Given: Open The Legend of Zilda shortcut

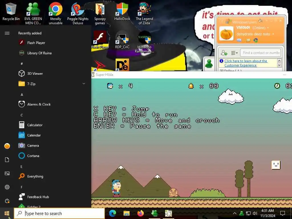Looking at the screenshot, I should click(x=144, y=13).
